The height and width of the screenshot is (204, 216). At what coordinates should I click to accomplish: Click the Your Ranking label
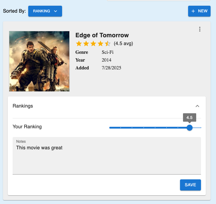(27, 126)
